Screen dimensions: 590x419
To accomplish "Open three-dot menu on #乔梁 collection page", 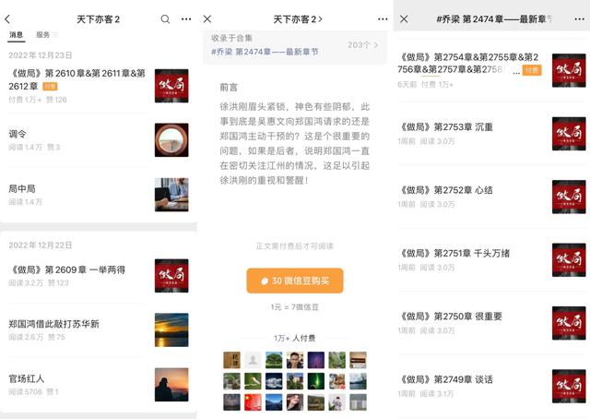I will (578, 19).
